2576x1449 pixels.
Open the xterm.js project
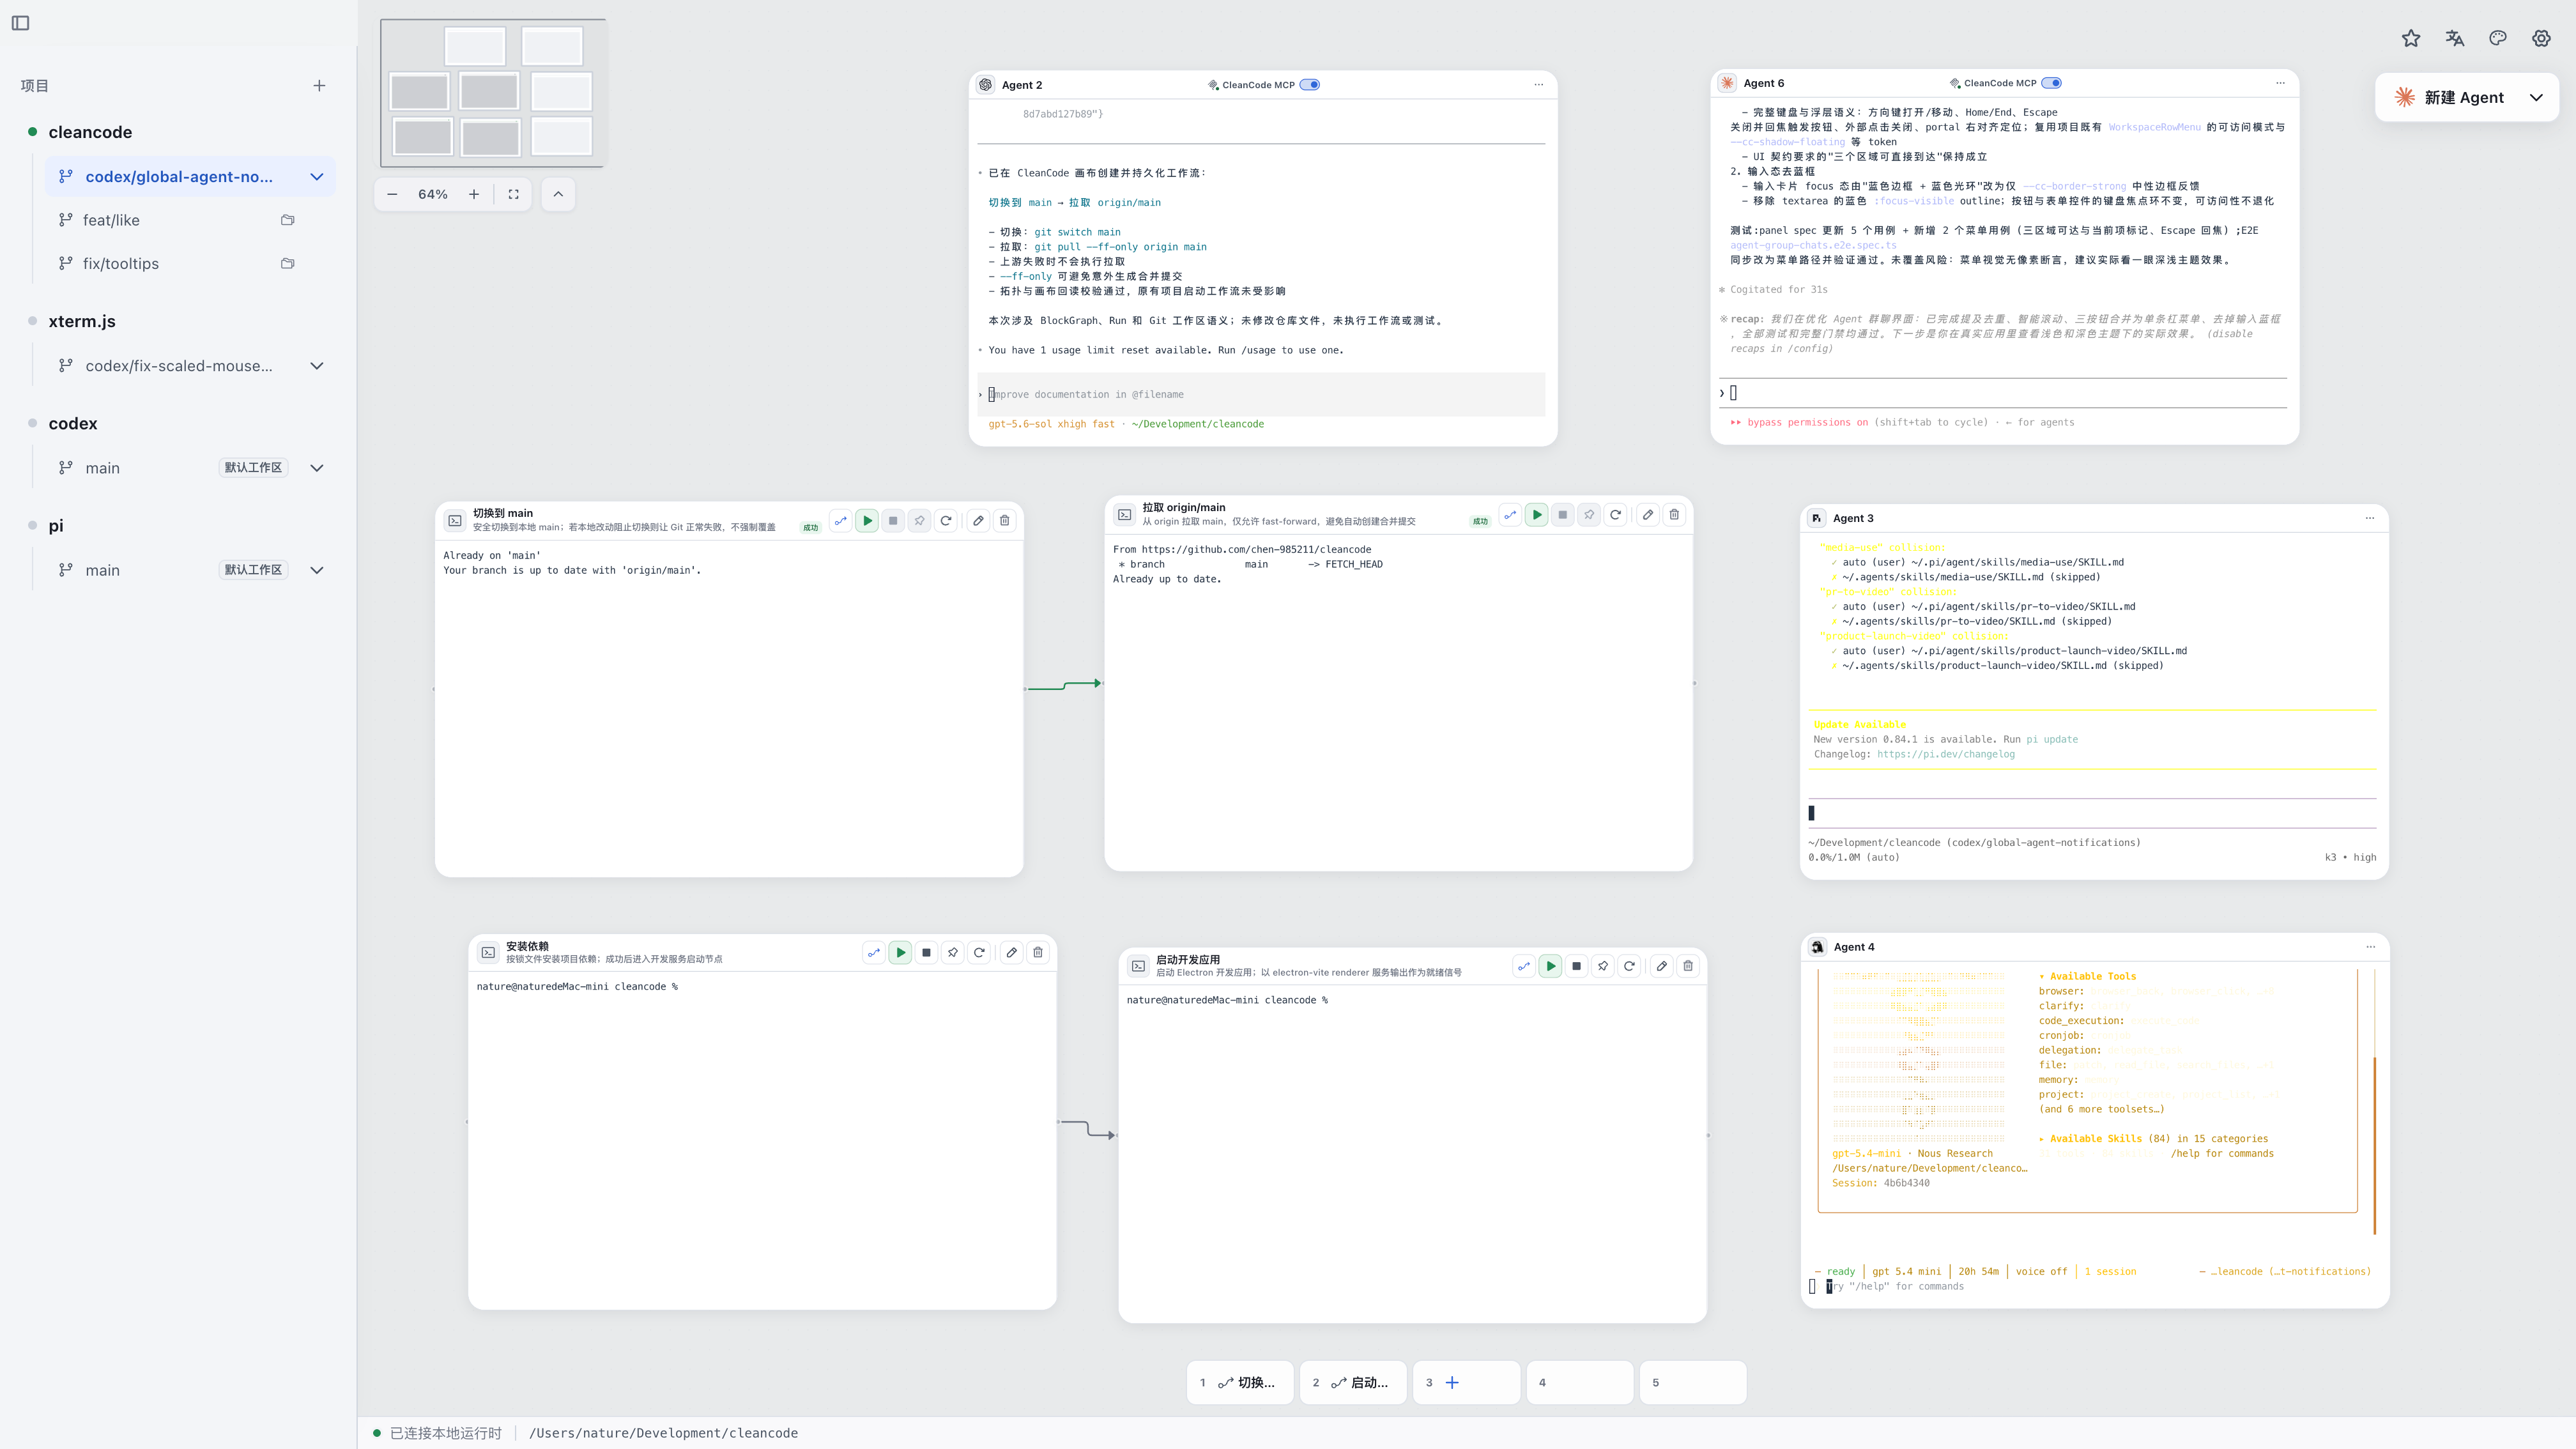82,321
